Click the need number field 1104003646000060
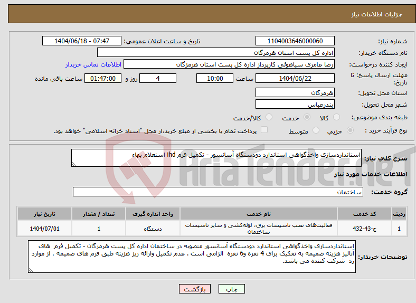Image resolution: width=416 pixels, height=303 pixels. tap(295, 41)
